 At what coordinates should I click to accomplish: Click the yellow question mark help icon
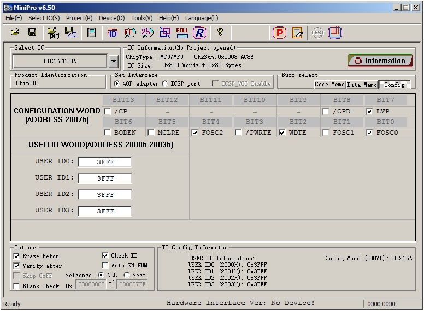(x=220, y=33)
